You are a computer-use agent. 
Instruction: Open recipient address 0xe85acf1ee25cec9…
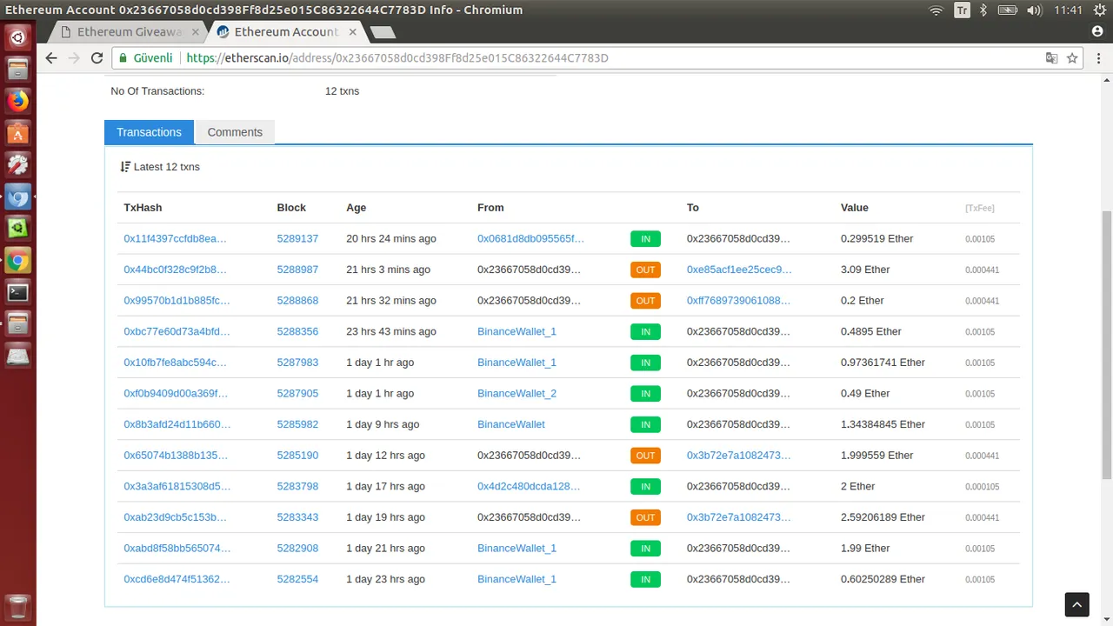739,270
